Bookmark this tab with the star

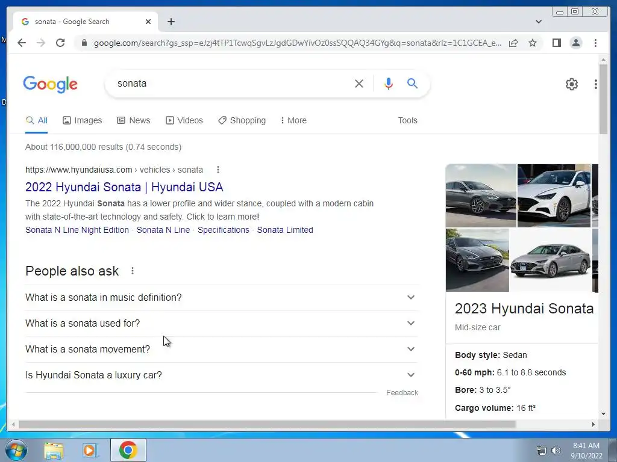click(533, 43)
